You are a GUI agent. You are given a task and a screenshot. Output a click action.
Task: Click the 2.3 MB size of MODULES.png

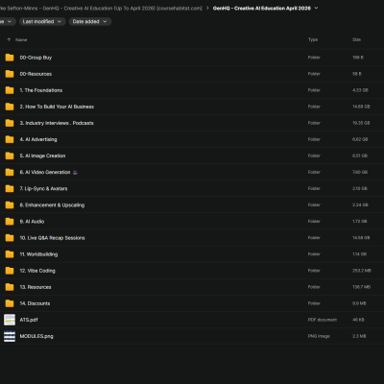(359, 336)
